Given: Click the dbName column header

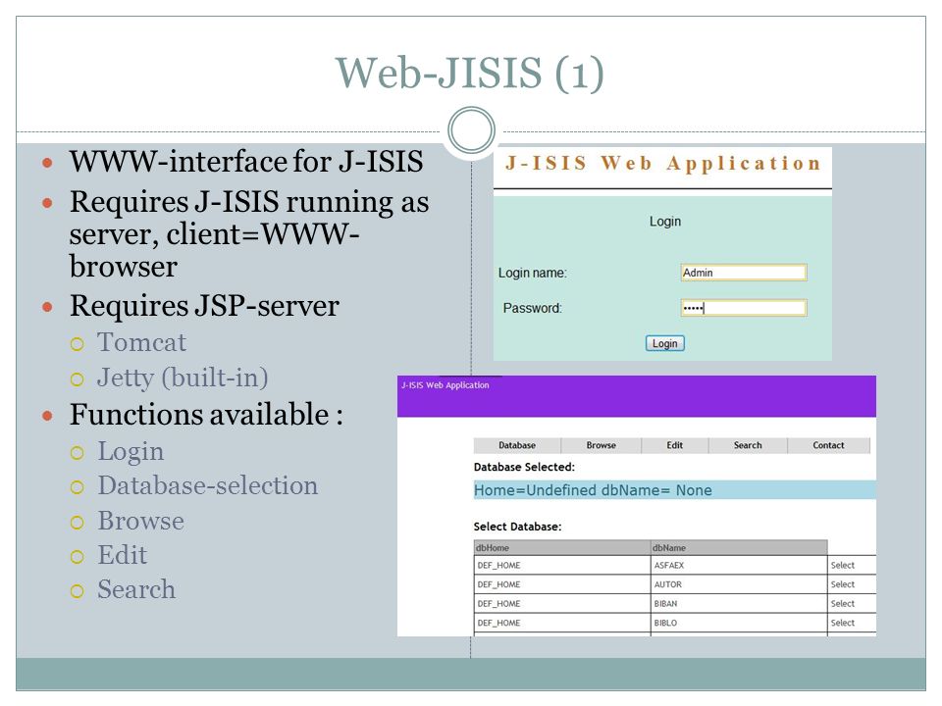Looking at the screenshot, I should pos(739,547).
